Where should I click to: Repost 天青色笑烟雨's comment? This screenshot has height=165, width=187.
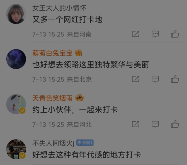[x=136, y=124]
